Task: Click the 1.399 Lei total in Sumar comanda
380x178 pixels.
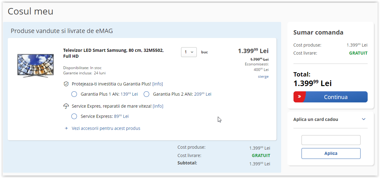Action: click(x=313, y=83)
